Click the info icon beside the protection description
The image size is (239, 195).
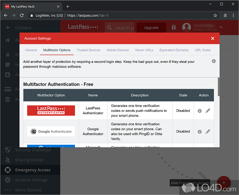coord(214,61)
